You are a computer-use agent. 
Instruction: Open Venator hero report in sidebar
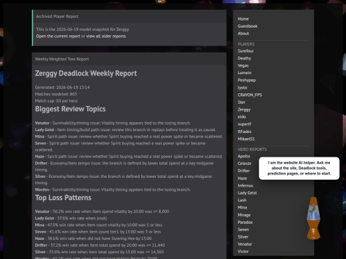click(245, 244)
